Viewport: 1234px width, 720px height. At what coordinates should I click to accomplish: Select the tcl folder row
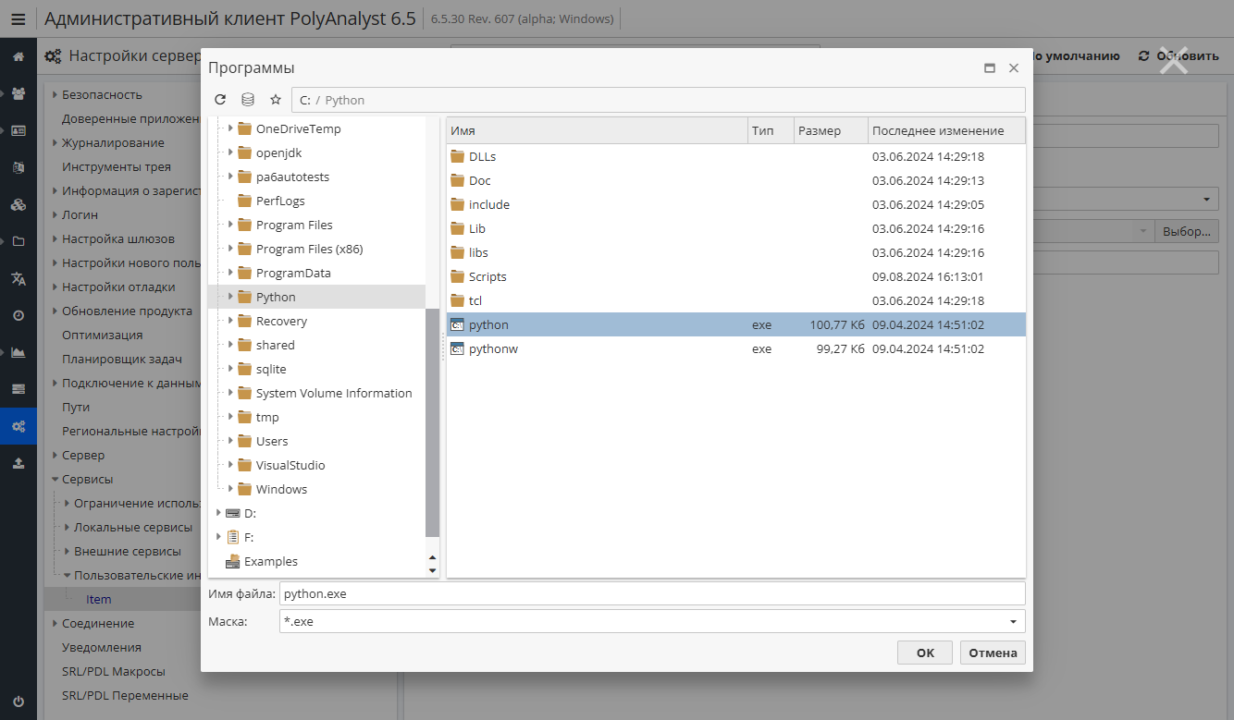click(735, 300)
